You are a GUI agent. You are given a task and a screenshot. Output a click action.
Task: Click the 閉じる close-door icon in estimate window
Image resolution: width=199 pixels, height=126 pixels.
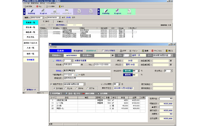tap(167, 51)
